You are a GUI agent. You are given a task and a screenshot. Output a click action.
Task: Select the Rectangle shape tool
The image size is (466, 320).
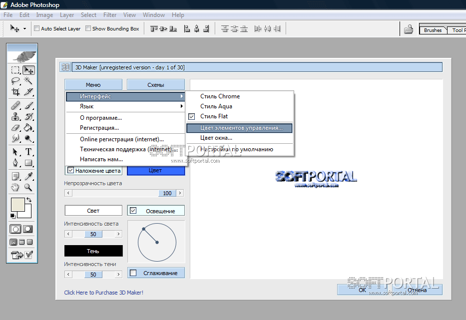(28, 163)
